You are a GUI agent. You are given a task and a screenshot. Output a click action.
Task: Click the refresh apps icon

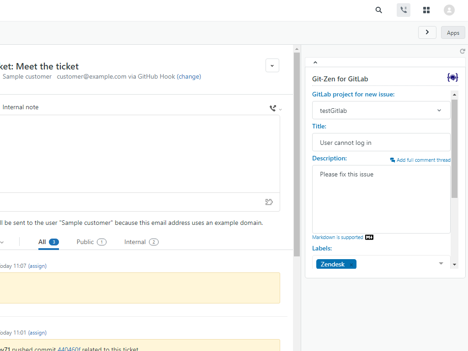462,52
